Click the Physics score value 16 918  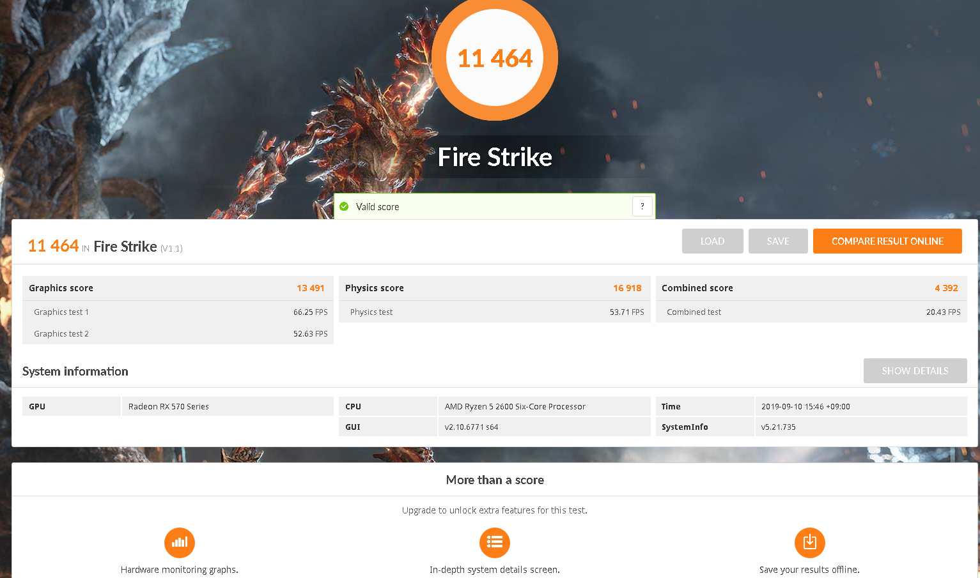point(627,288)
